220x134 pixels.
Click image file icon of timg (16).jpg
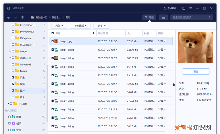(56, 101)
